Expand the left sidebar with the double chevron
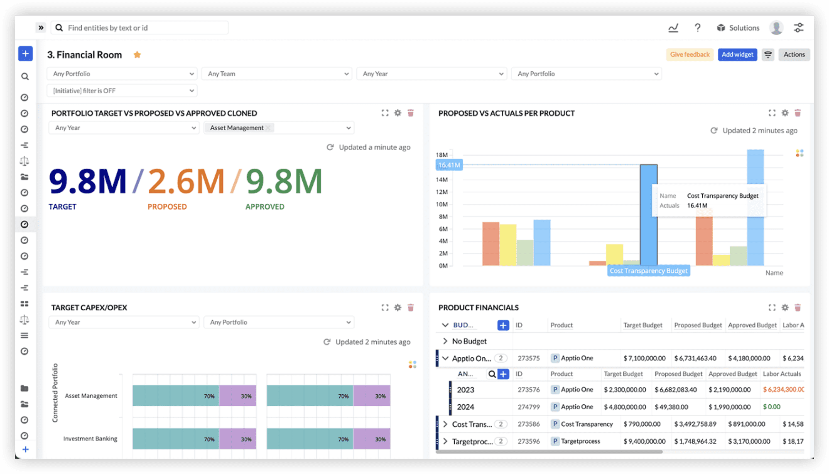 click(41, 28)
